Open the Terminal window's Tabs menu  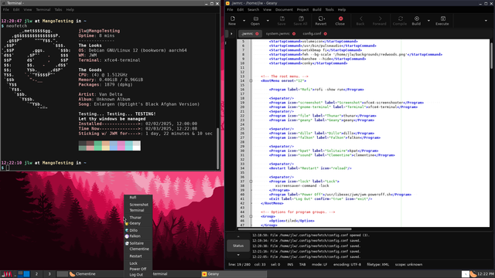58,10
